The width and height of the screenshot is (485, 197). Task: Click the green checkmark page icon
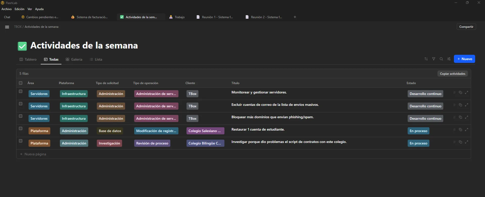tap(22, 46)
